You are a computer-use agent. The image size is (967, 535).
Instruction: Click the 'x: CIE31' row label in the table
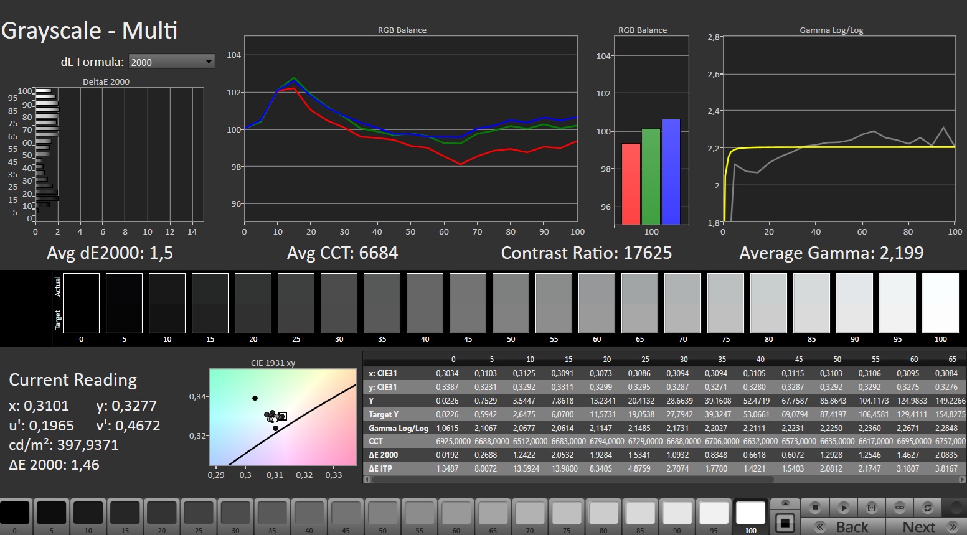click(382, 373)
